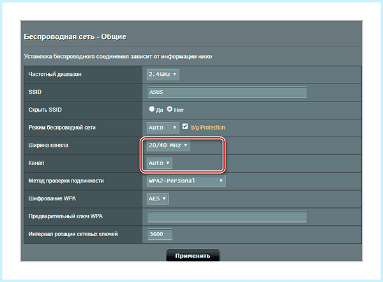
Task: Expand the Режим беспроводной сети Auto dropdown
Action: (163, 128)
